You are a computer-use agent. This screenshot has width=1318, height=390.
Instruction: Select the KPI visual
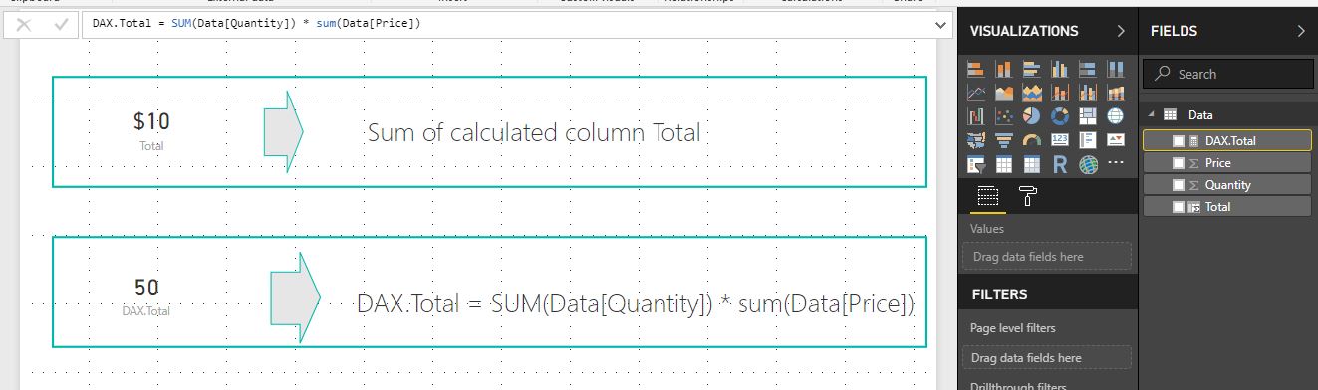1116,140
